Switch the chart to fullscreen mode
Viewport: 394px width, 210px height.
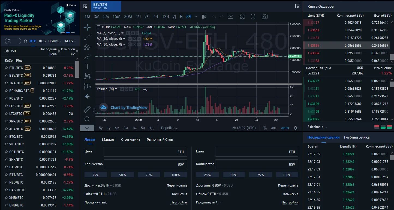253,17
